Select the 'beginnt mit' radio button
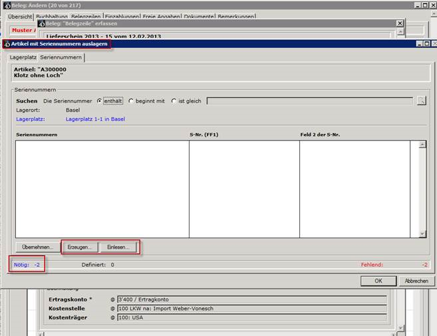Image resolution: width=437 pixels, height=336 pixels. [131, 101]
